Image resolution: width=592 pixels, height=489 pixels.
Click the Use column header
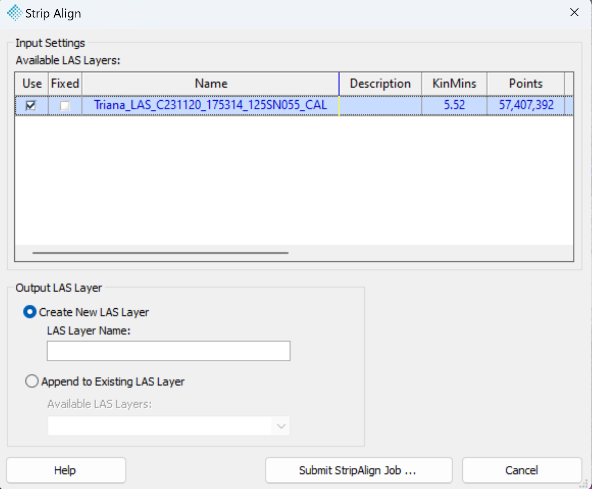pyautogui.click(x=32, y=84)
